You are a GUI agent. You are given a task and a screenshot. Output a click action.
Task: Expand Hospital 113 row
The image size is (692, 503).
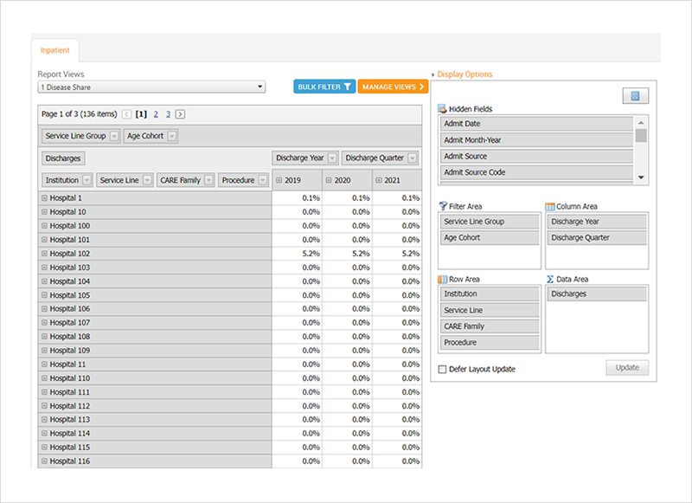tap(44, 420)
